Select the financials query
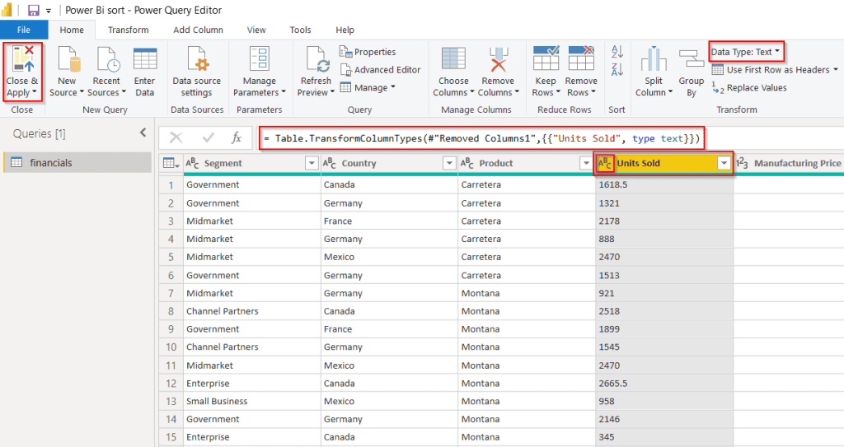The image size is (844, 447). tap(77, 162)
